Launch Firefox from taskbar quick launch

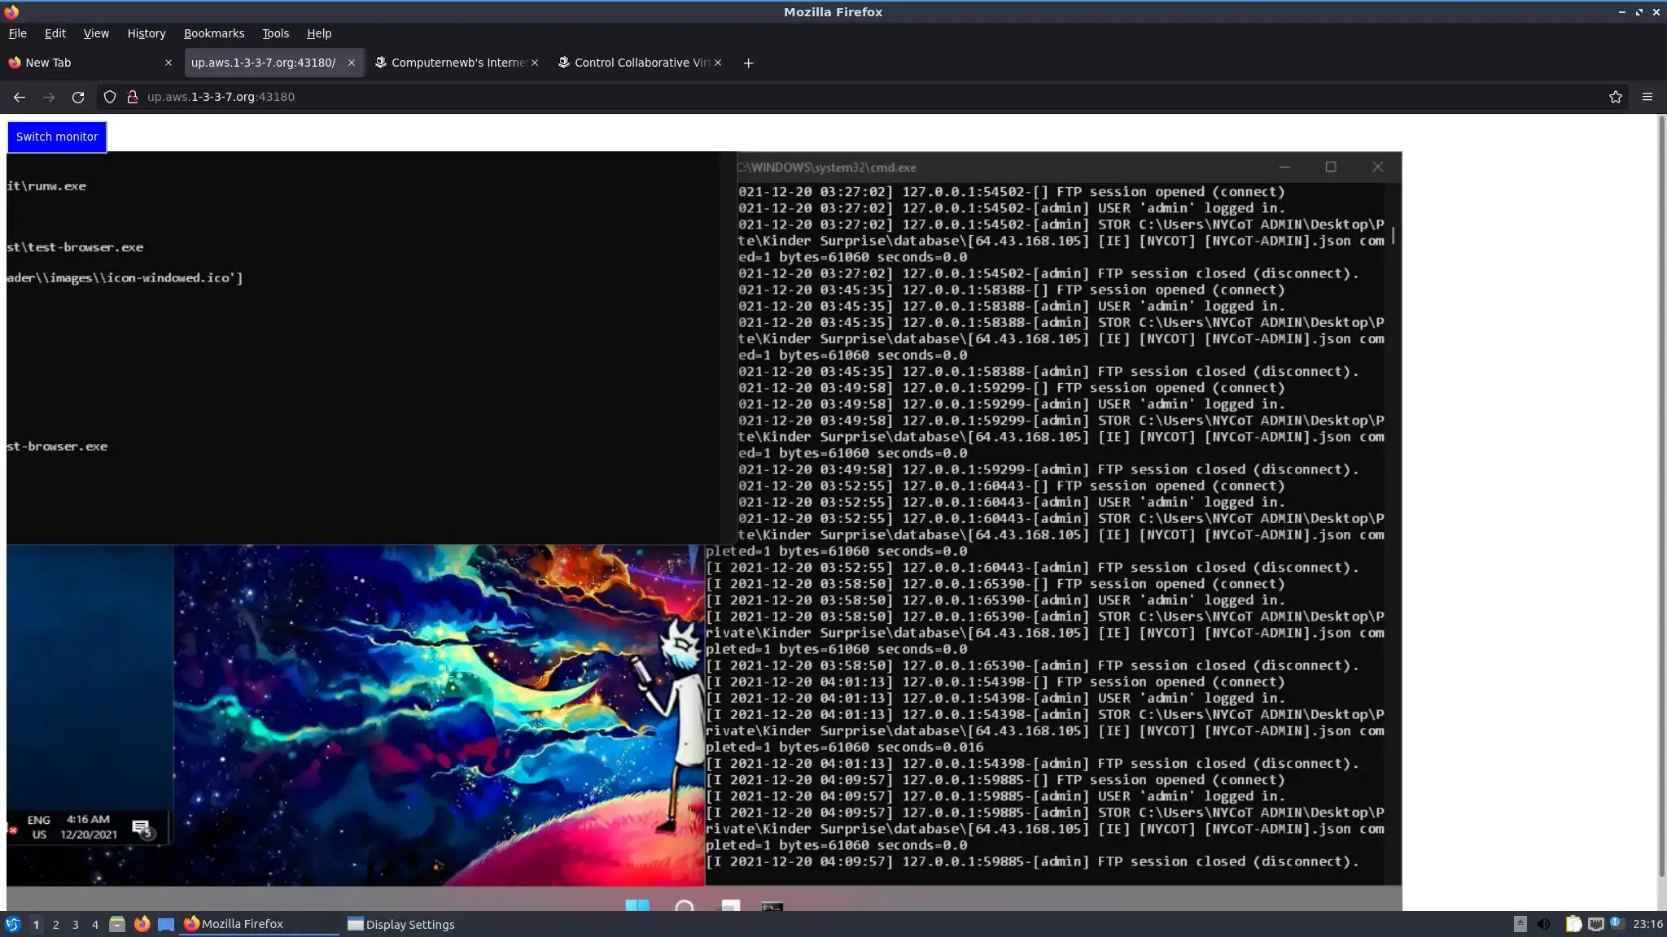(x=142, y=924)
